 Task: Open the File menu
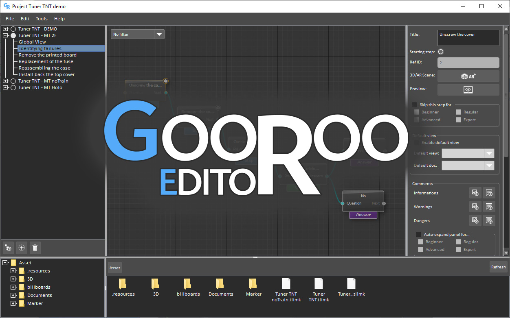pyautogui.click(x=10, y=19)
